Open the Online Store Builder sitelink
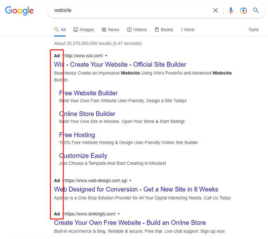The width and height of the screenshot is (268, 239). point(87,114)
